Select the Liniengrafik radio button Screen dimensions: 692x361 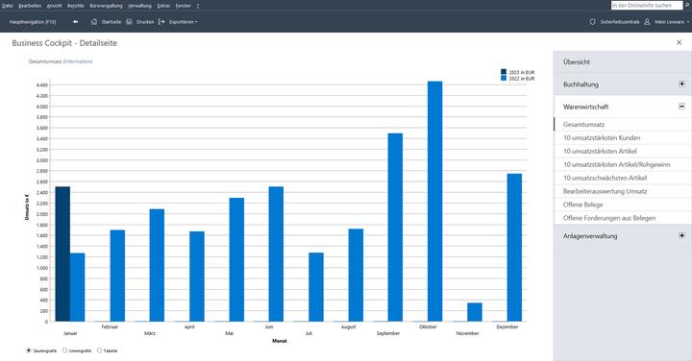65,350
